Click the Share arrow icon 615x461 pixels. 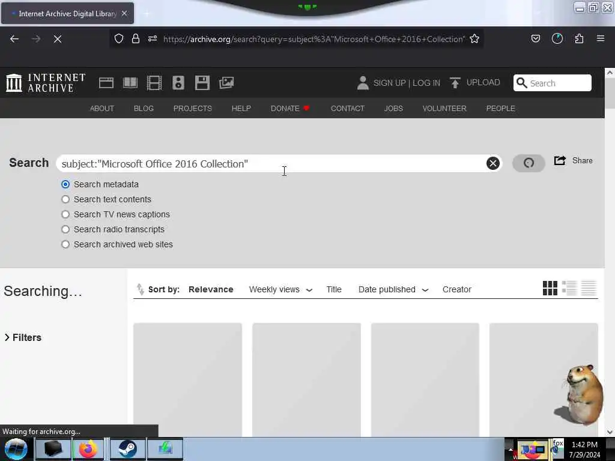coord(560,160)
